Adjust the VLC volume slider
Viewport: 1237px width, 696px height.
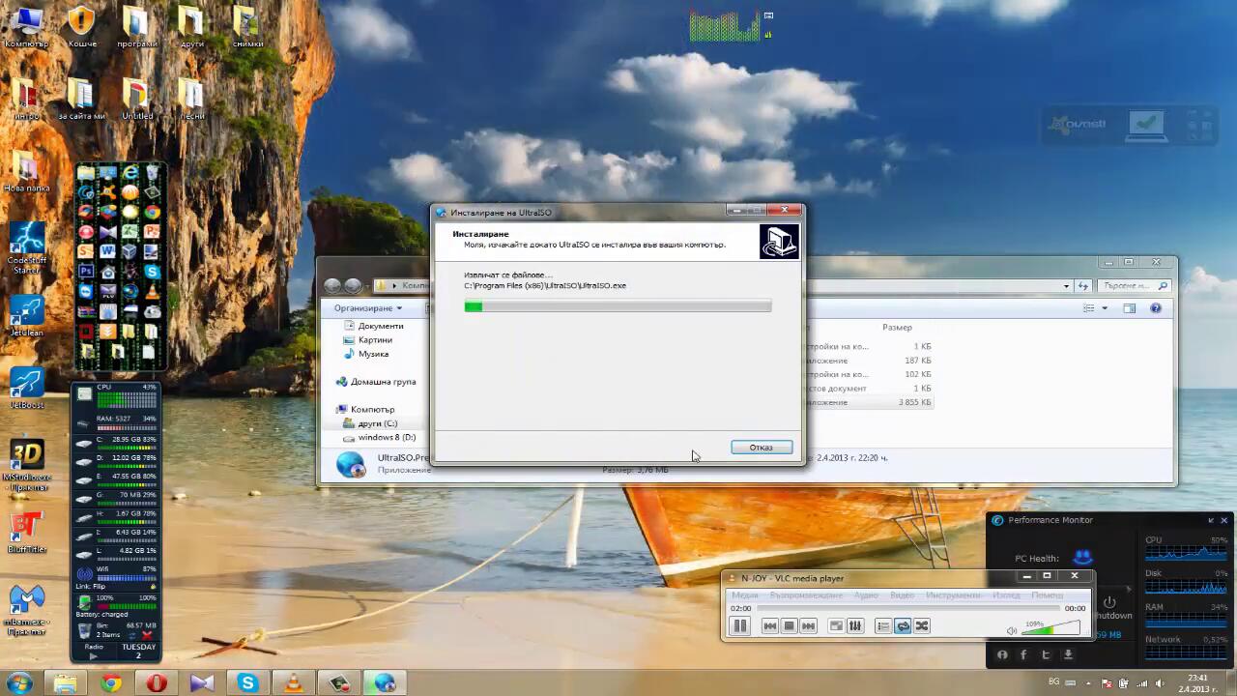(1050, 629)
